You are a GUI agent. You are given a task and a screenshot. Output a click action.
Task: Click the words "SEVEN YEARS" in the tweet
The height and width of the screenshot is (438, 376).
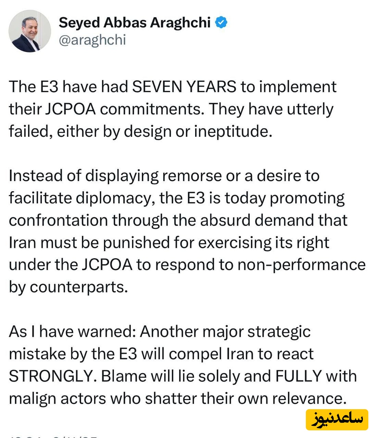pos(184,87)
